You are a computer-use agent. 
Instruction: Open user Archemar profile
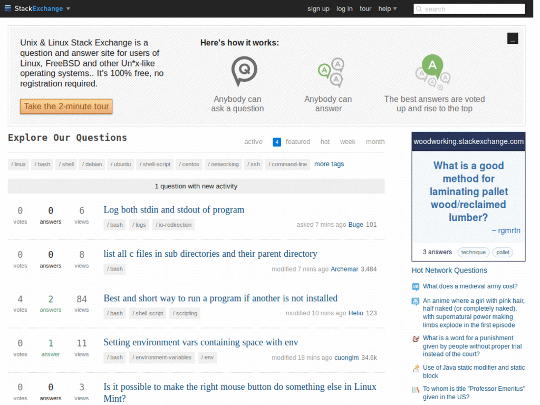tap(344, 269)
